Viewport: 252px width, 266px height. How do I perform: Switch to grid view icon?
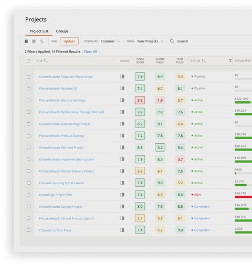coord(26,41)
